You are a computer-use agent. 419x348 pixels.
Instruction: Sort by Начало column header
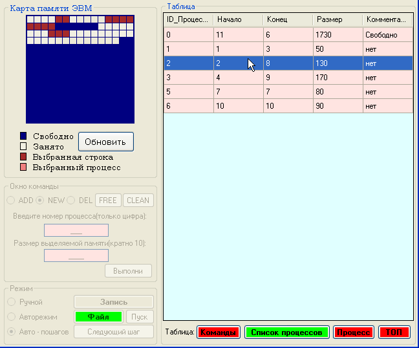pyautogui.click(x=239, y=19)
